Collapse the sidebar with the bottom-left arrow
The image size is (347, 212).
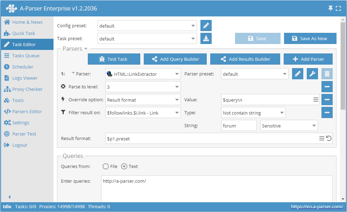[9, 197]
